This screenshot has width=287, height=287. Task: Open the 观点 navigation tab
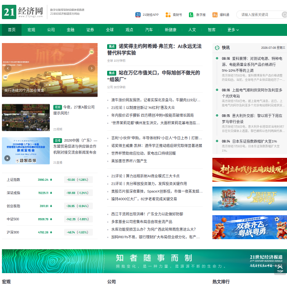click(129, 30)
